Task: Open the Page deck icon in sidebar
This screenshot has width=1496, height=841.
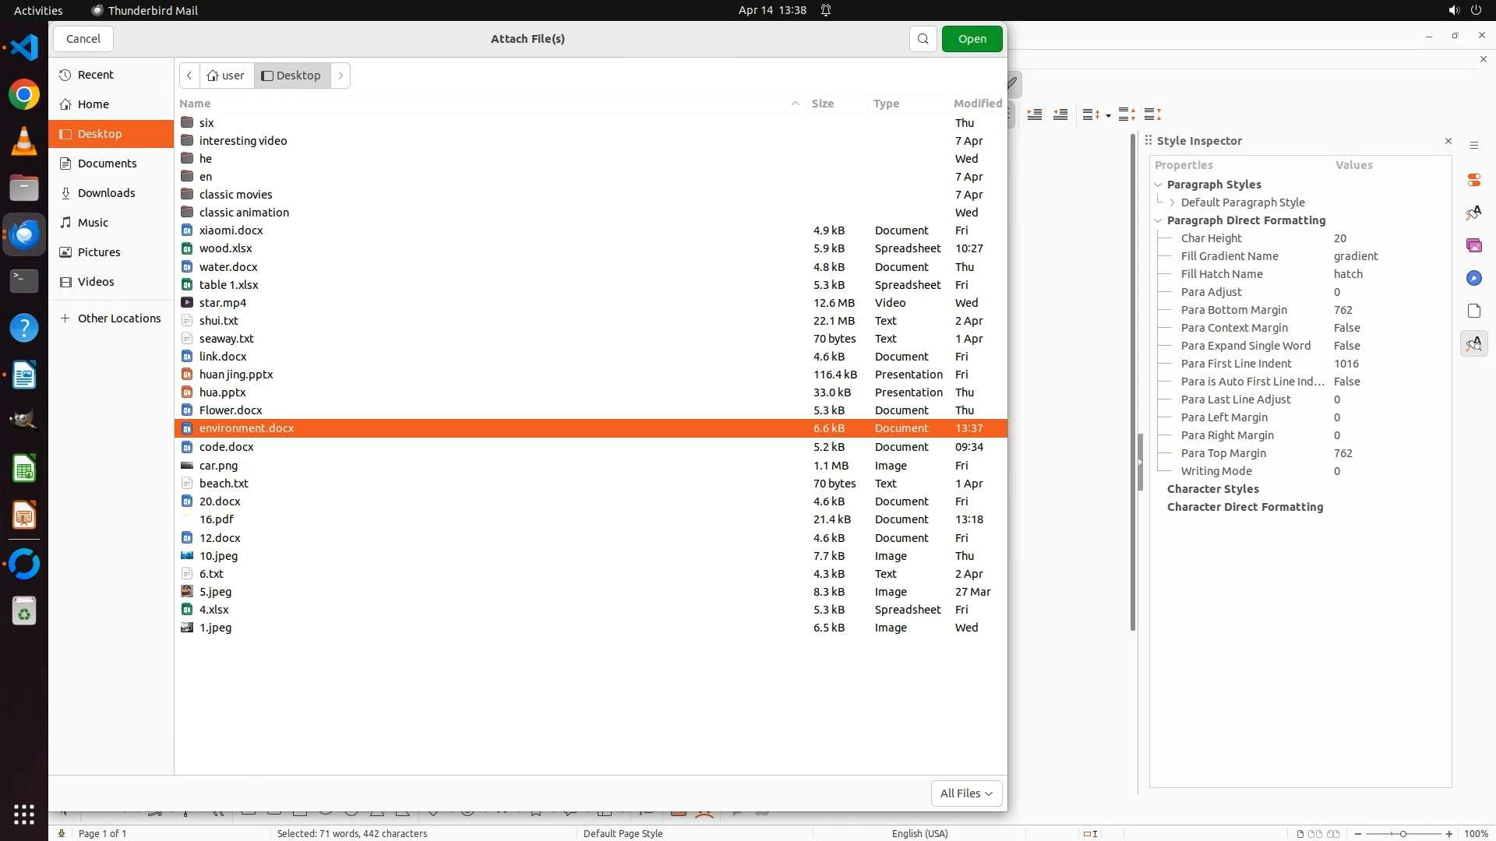Action: click(1473, 311)
